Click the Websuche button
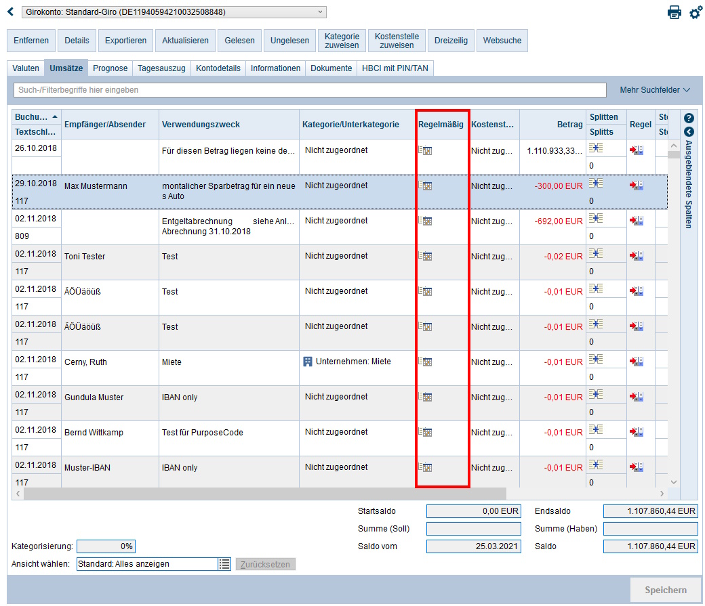 point(502,41)
